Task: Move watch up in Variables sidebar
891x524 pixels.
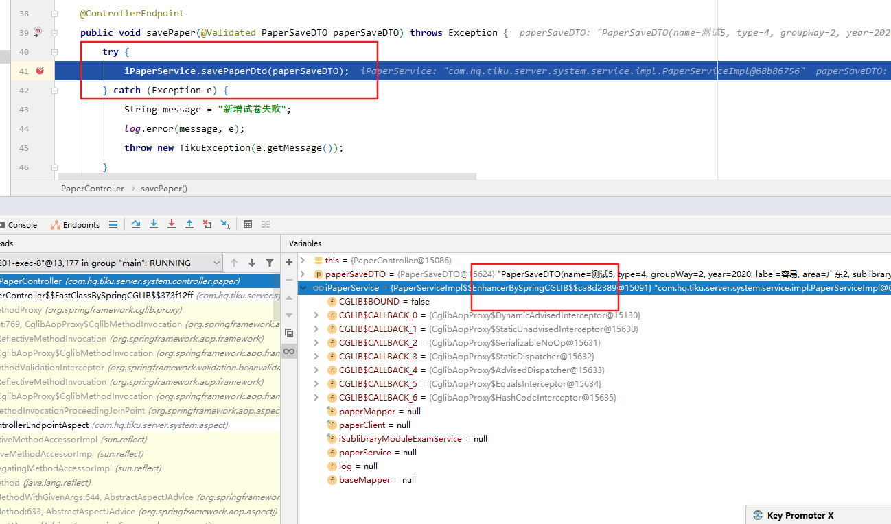Action: (x=289, y=297)
